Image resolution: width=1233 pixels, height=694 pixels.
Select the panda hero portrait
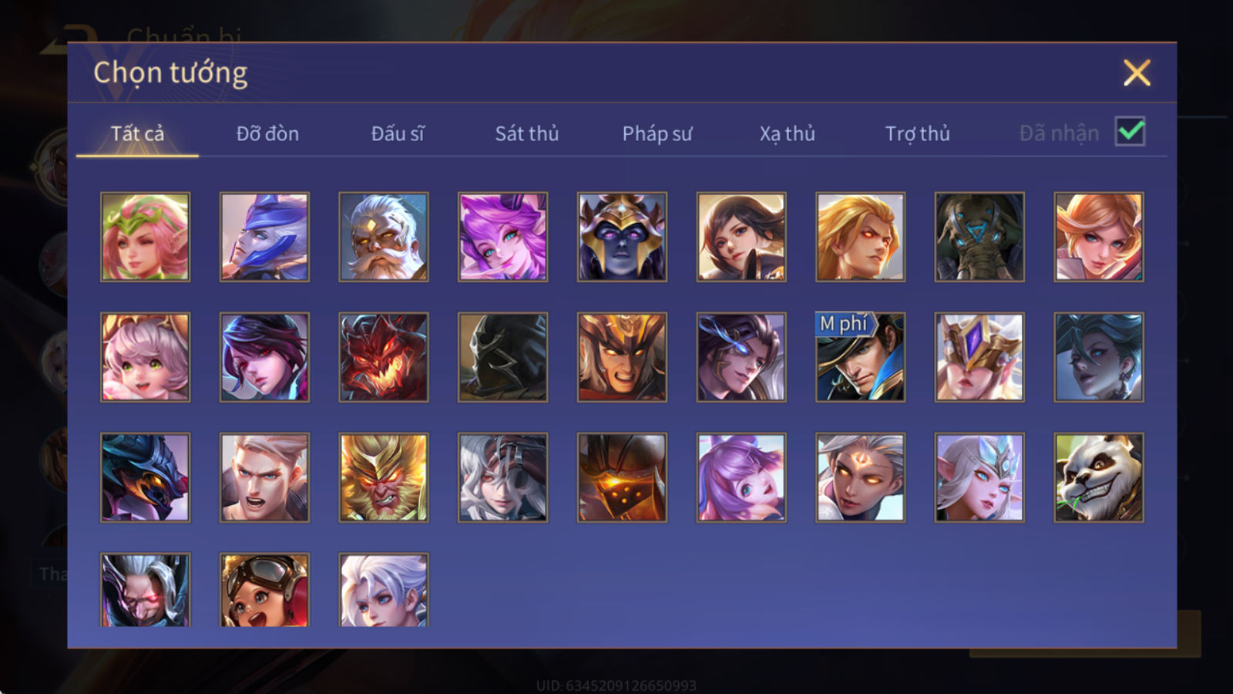pyautogui.click(x=1099, y=477)
